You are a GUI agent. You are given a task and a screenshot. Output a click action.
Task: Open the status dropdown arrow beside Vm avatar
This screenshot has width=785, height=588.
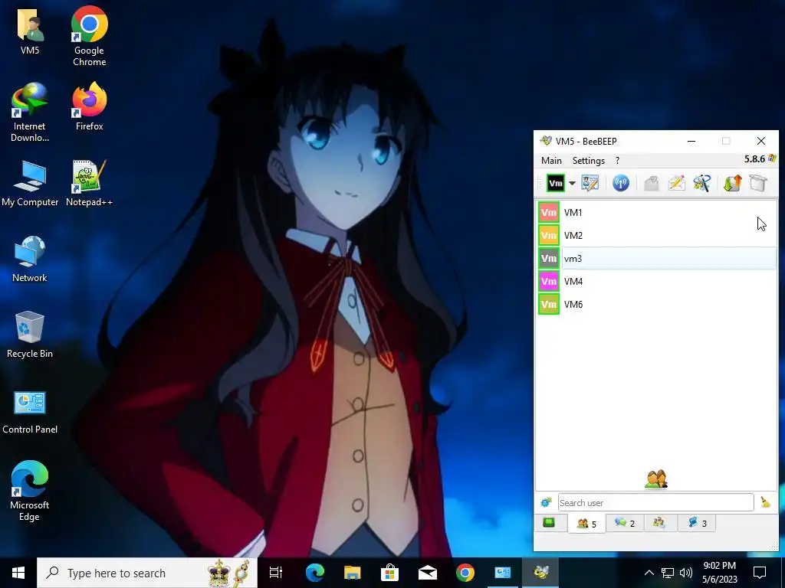click(x=572, y=183)
